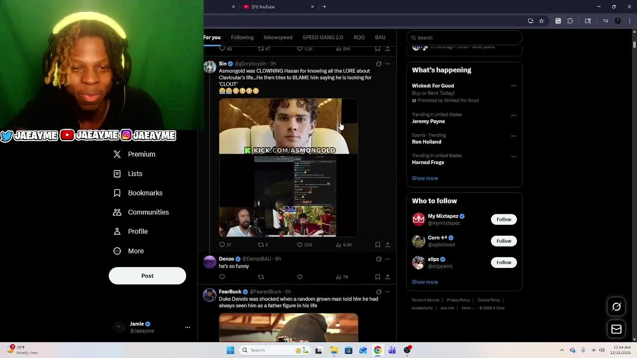Open the floating Grok button
This screenshot has height=358, width=637.
[x=617, y=307]
